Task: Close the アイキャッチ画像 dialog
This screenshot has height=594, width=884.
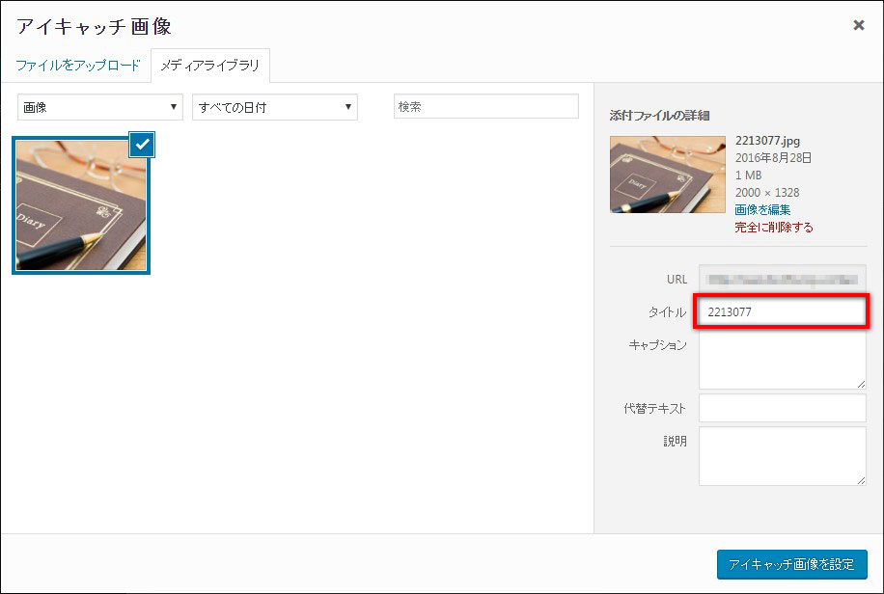Action: pyautogui.click(x=858, y=25)
